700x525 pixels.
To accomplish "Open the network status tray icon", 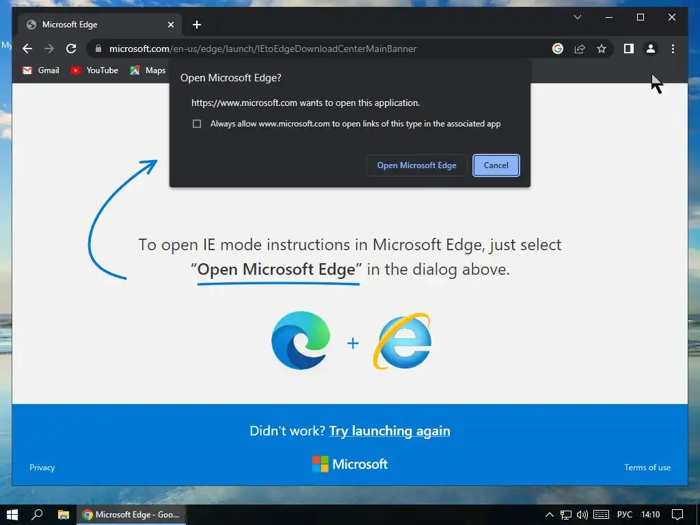I will tap(566, 515).
